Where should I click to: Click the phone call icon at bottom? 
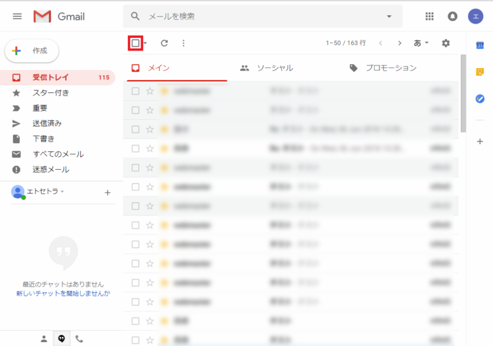point(79,339)
